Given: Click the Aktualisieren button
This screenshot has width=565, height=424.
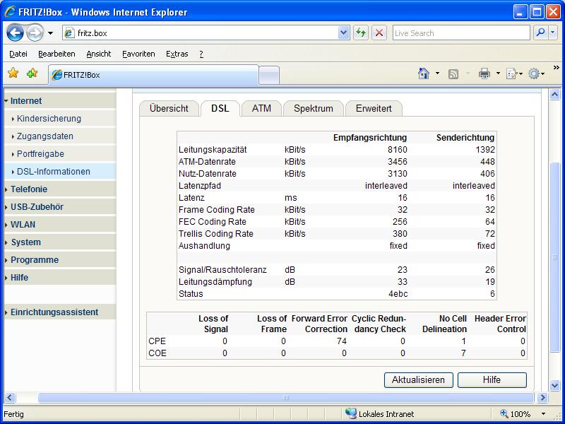Looking at the screenshot, I should [x=418, y=379].
